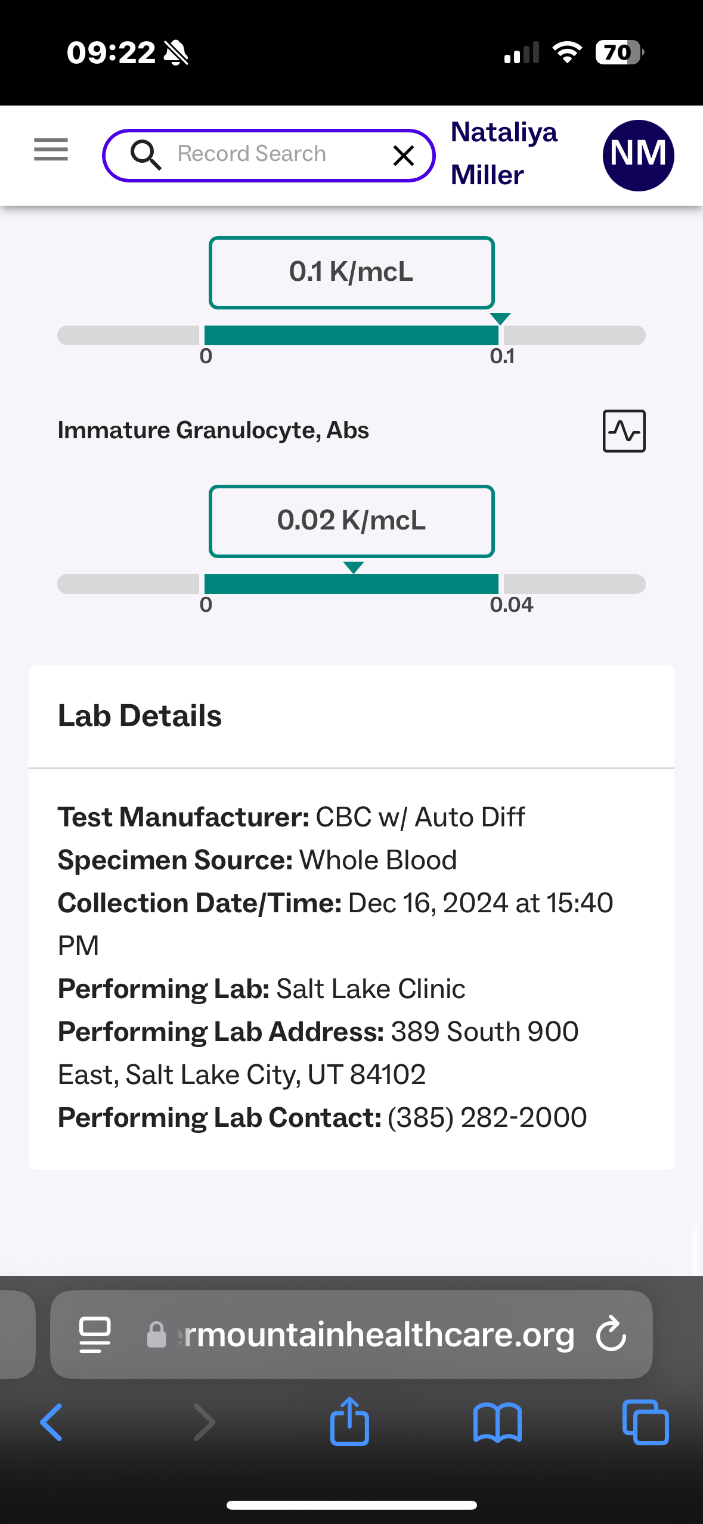Open Safari bookmarks

(x=497, y=1423)
